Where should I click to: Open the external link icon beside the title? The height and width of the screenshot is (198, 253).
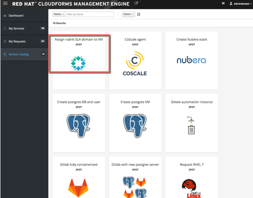coord(136,3)
